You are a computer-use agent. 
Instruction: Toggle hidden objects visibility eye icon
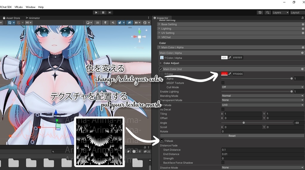[x=130, y=23]
